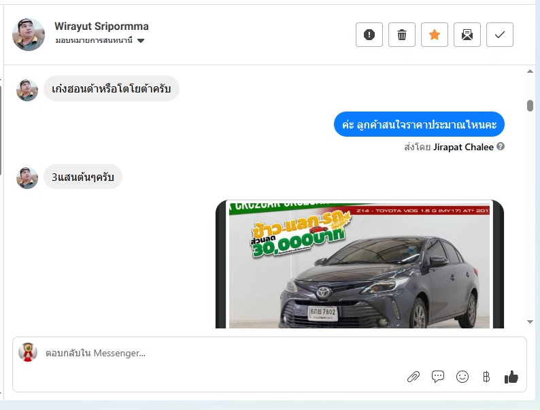The image size is (540, 410).
Task: Attach a file with paperclip icon
Action: [x=414, y=377]
